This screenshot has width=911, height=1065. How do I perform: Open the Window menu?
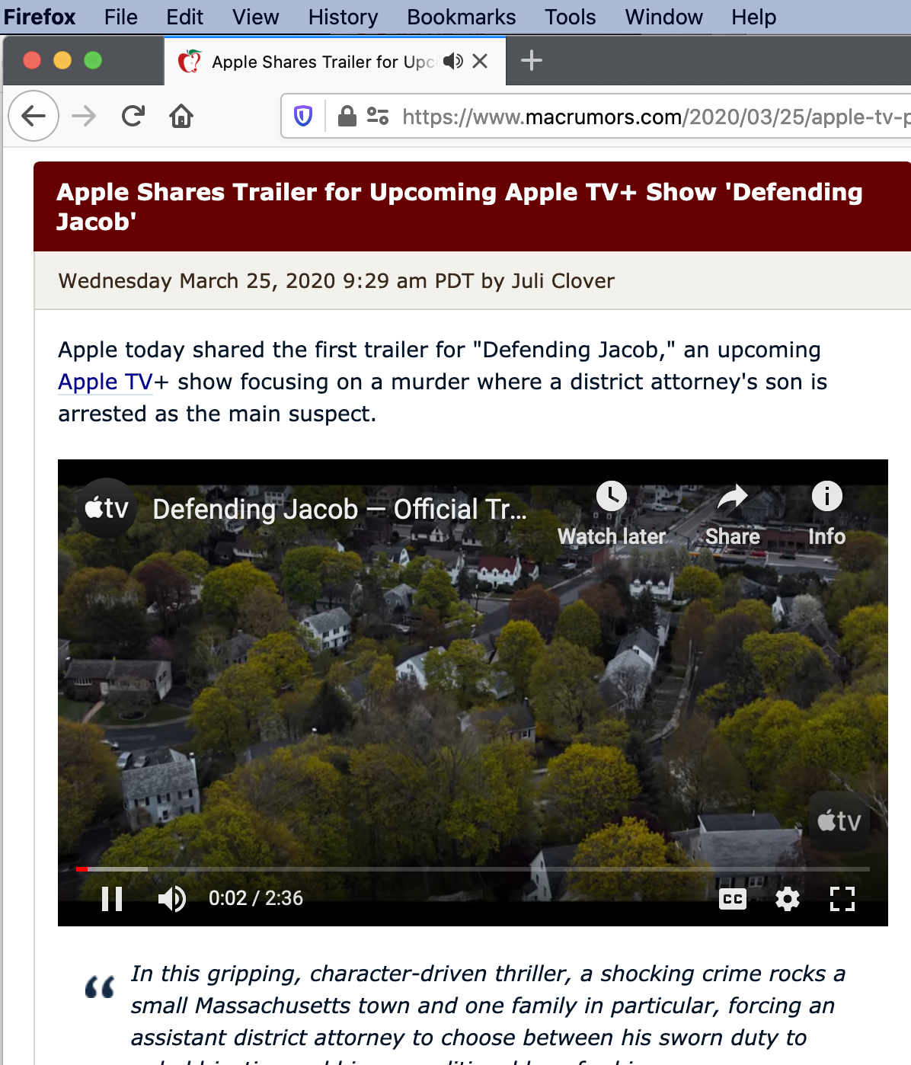(x=664, y=17)
